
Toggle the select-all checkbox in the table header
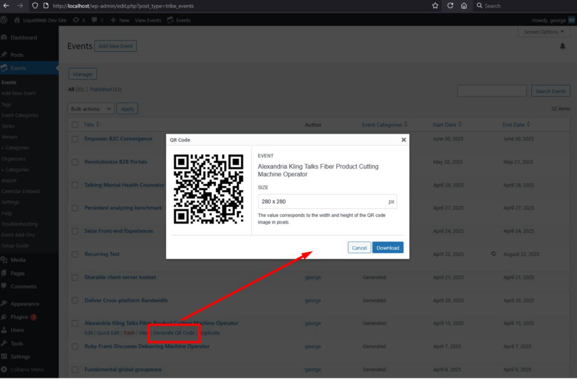(x=75, y=124)
